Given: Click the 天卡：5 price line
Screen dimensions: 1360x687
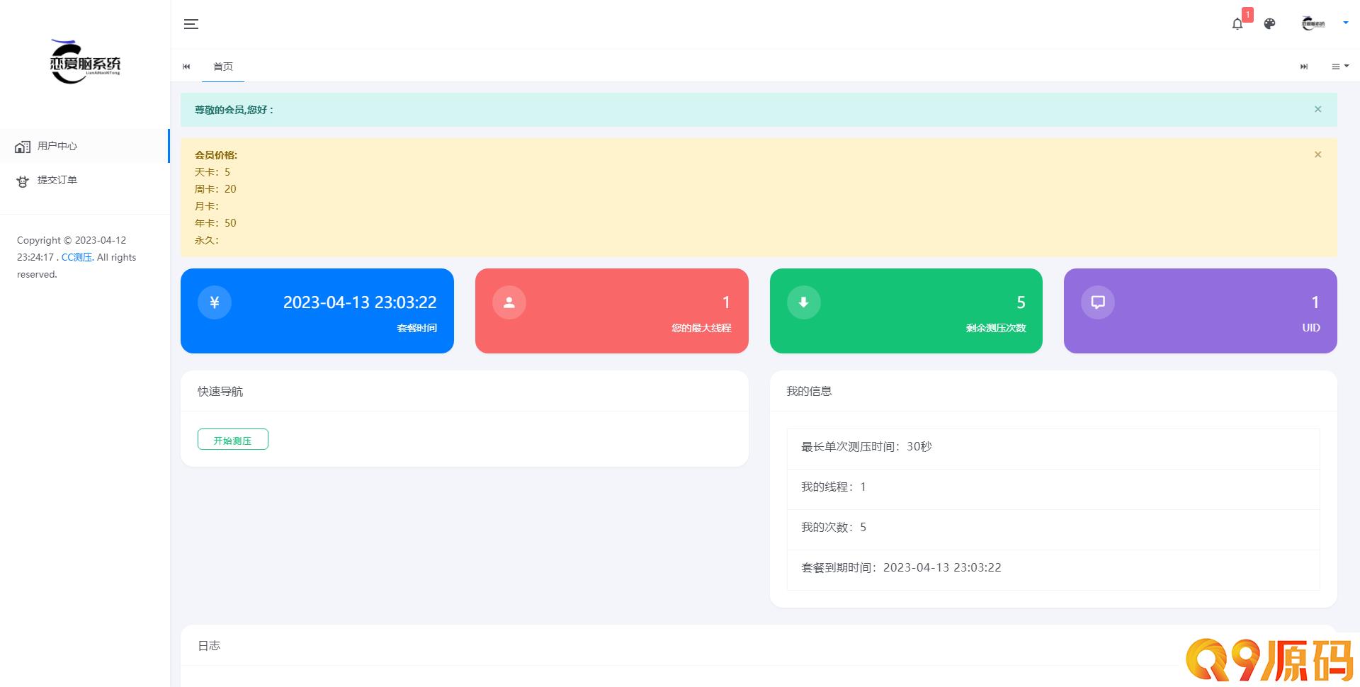Looking at the screenshot, I should [x=212, y=172].
